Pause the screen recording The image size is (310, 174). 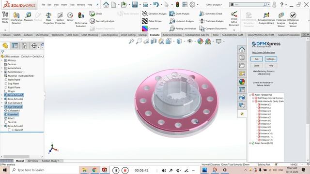coord(116,170)
